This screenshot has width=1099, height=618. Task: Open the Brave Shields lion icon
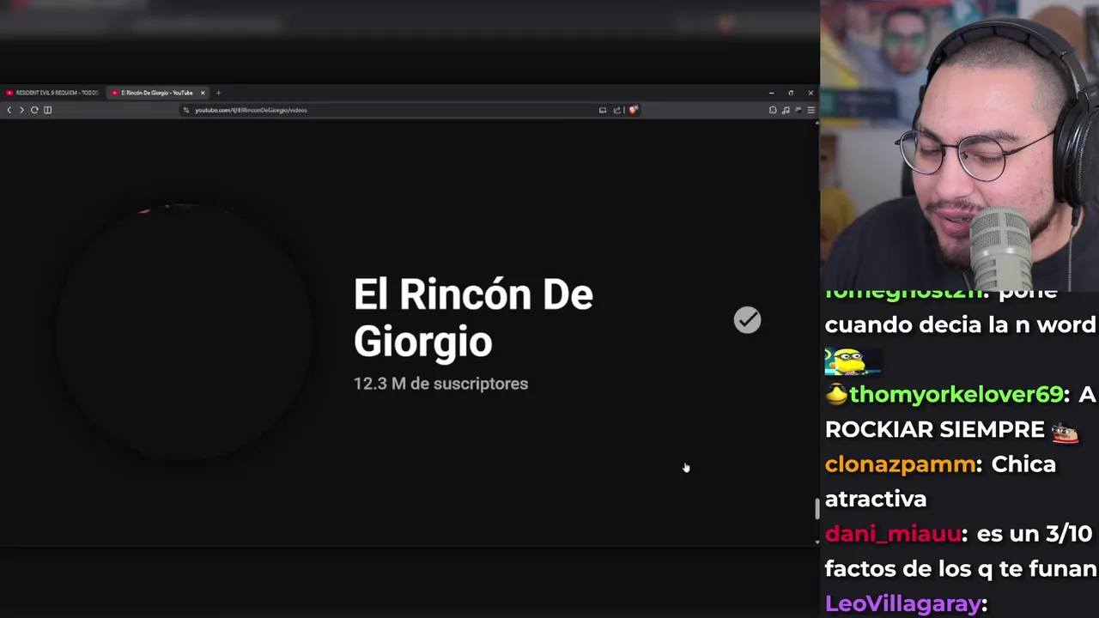(634, 110)
